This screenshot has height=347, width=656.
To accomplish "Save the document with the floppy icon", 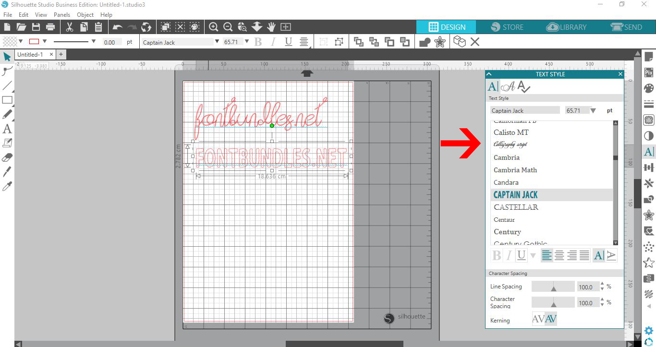I will tap(36, 27).
